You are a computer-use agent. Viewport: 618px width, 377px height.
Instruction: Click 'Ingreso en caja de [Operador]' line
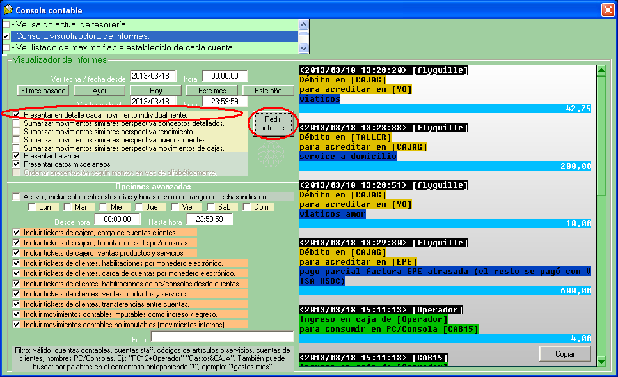click(x=374, y=319)
